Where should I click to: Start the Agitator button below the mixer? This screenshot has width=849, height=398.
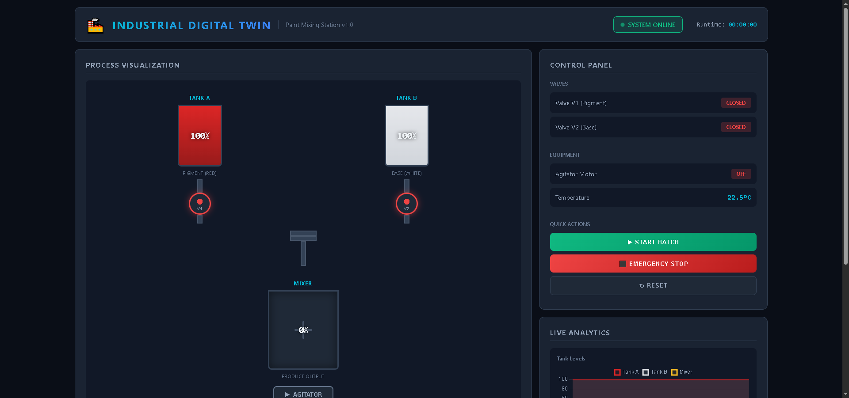[303, 393]
